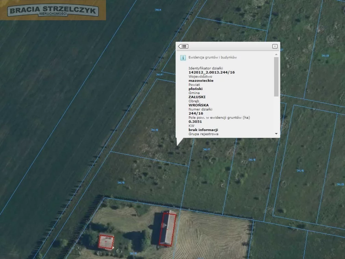The height and width of the screenshot is (259, 345).
Task: Click the parcel area value 0.3051
Action: (x=195, y=122)
